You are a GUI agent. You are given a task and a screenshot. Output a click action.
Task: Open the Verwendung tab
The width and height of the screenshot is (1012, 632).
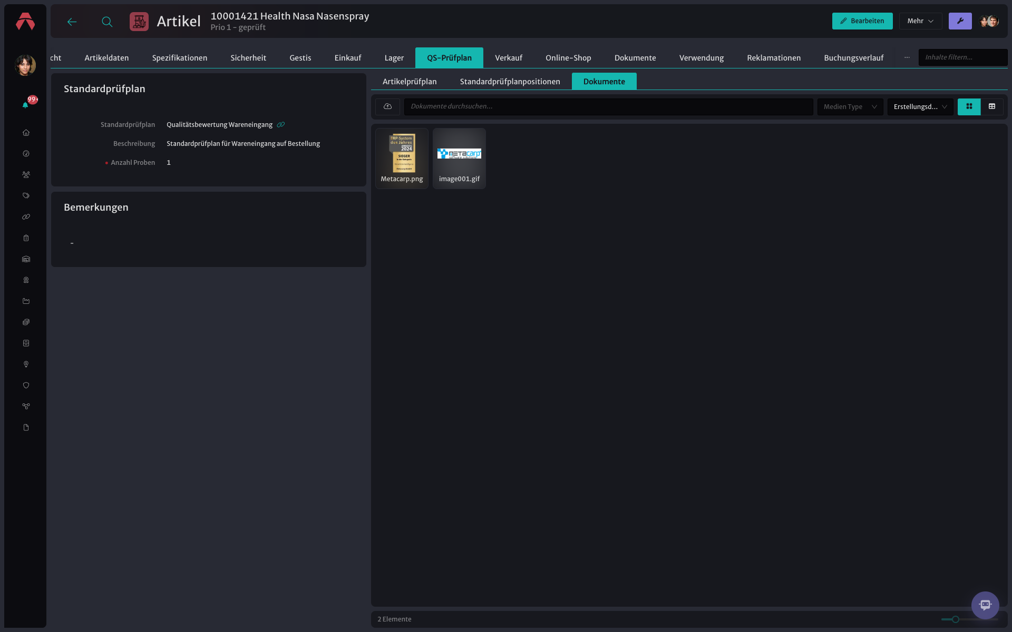coord(702,58)
